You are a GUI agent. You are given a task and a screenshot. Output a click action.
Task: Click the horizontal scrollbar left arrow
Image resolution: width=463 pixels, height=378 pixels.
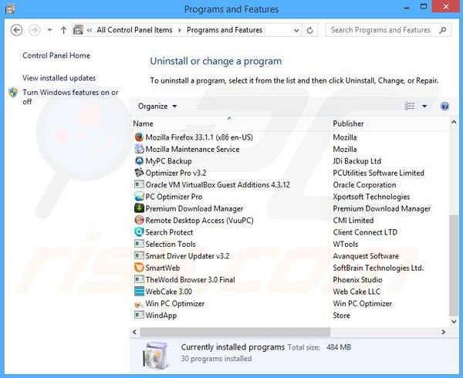(134, 332)
